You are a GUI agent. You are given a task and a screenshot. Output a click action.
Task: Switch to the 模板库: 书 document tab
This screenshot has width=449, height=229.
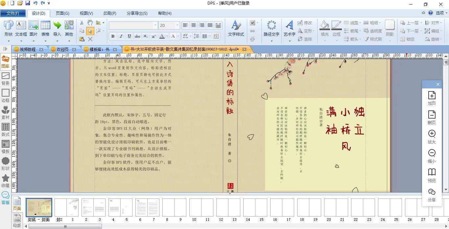96,49
